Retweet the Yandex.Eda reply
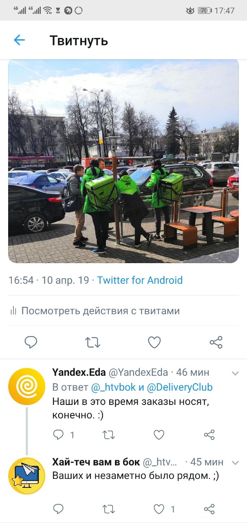The height and width of the screenshot is (523, 247). (109, 435)
